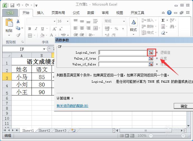The width and height of the screenshot is (193, 141).
Task: Click the Cut scissors icon
Action: coord(18,21)
